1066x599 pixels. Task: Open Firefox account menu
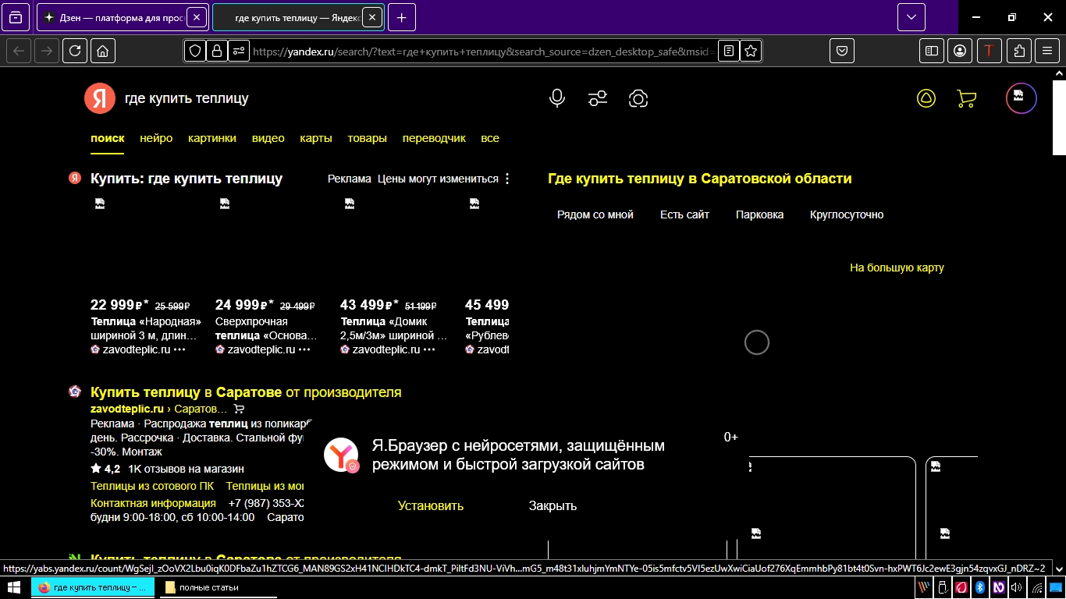click(x=960, y=51)
